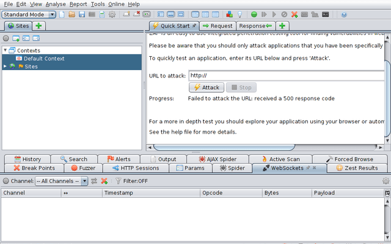Expand the Sites tree node
Viewport: 391px width, 244px height.
pos(5,66)
